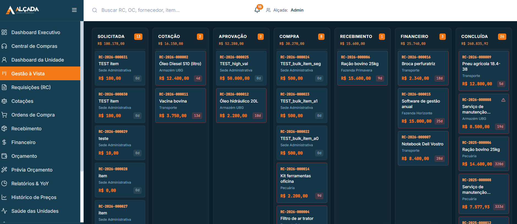Open Dashboard Executivo page

click(40, 32)
